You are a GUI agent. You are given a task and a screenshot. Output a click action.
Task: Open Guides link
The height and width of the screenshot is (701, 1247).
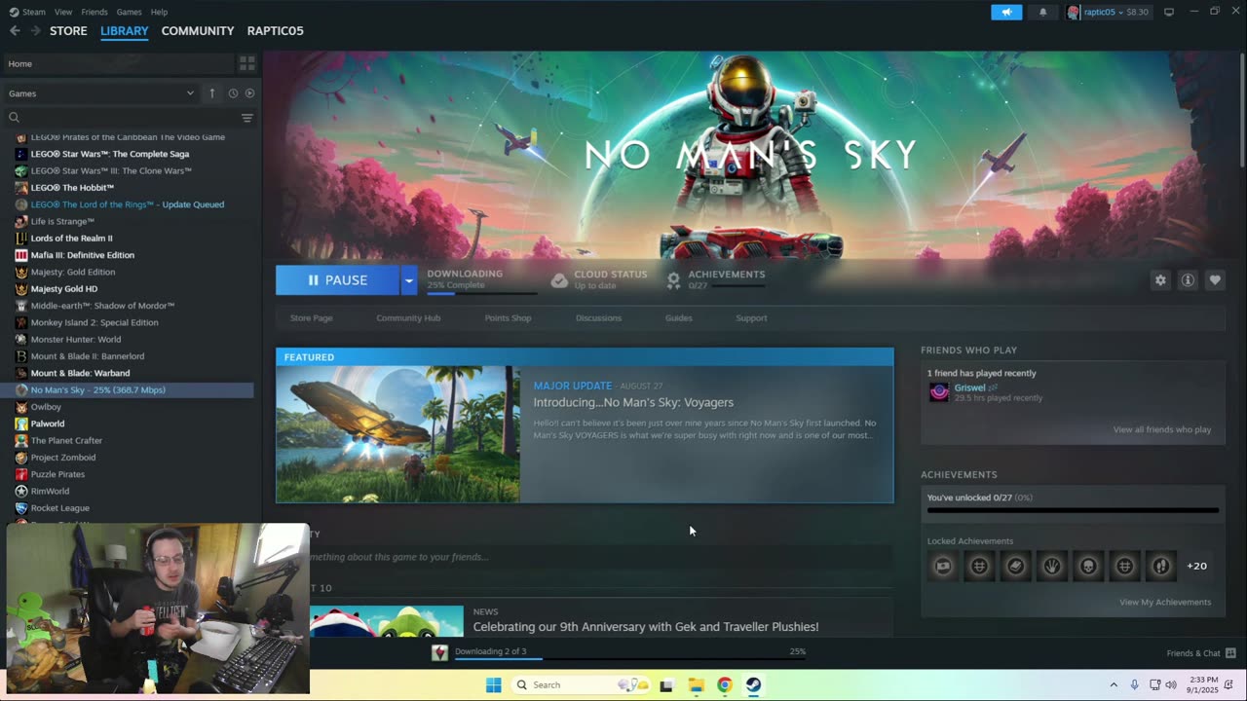[679, 318]
